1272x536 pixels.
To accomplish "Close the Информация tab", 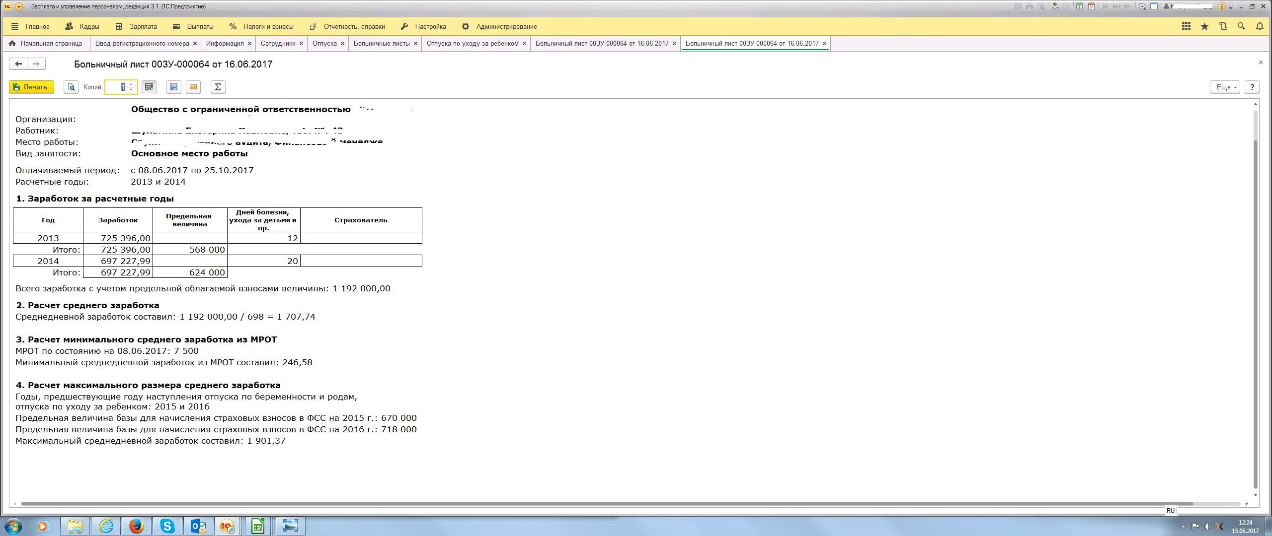I will 249,44.
